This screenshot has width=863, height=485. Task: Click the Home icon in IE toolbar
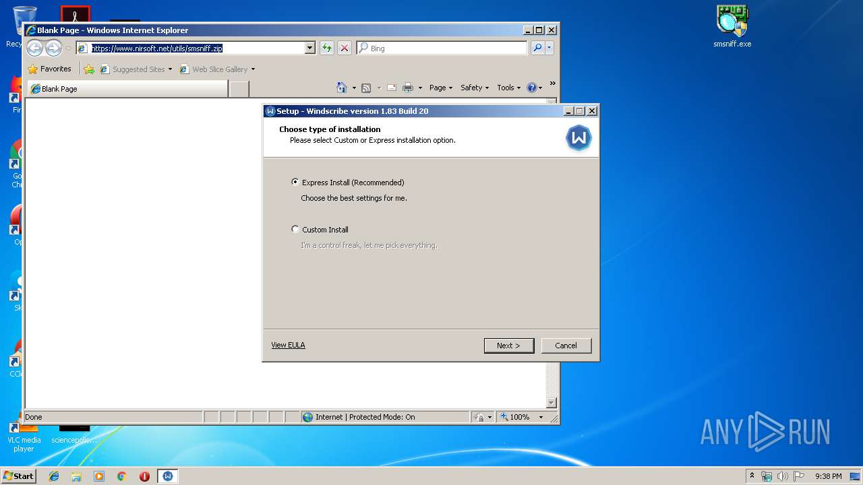(x=342, y=88)
